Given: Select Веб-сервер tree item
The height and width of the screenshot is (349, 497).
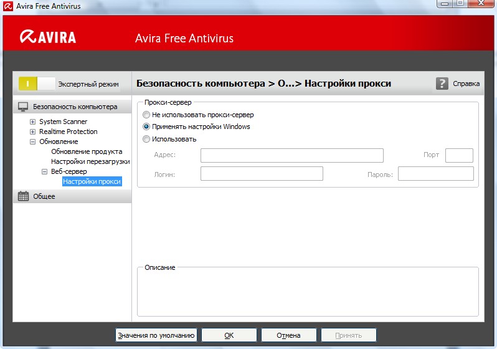Looking at the screenshot, I should [69, 171].
